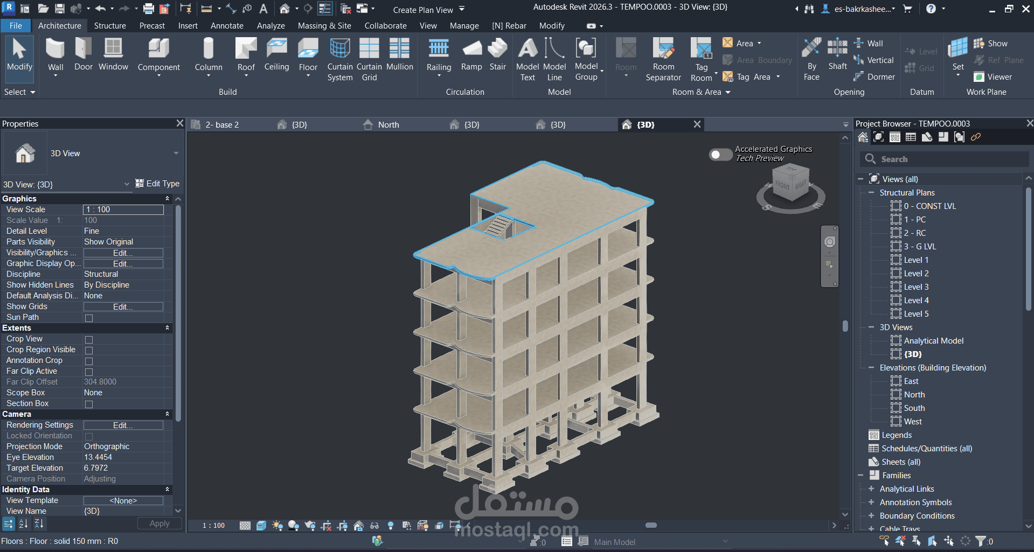Viewport: 1034px width, 552px height.
Task: Choose the Stair tool
Action: (x=497, y=55)
